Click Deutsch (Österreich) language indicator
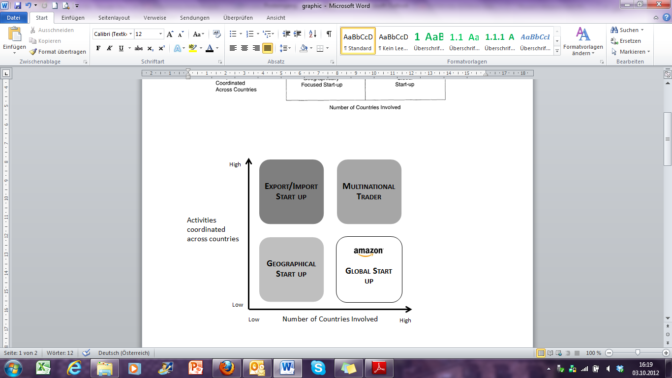 124,353
